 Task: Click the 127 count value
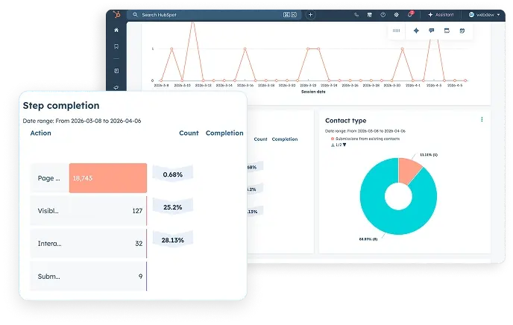pyautogui.click(x=137, y=211)
